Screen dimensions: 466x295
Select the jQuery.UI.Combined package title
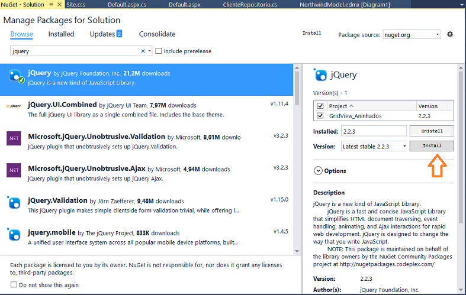pyautogui.click(x=62, y=105)
